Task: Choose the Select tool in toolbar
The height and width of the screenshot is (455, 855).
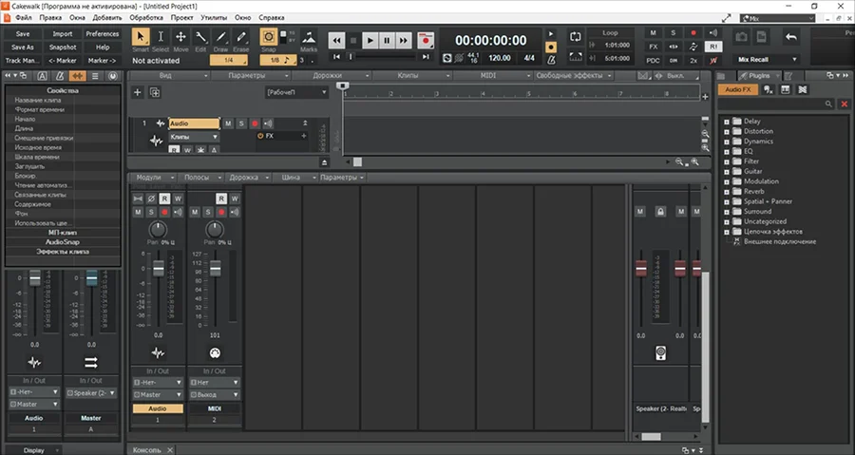Action: [161, 36]
